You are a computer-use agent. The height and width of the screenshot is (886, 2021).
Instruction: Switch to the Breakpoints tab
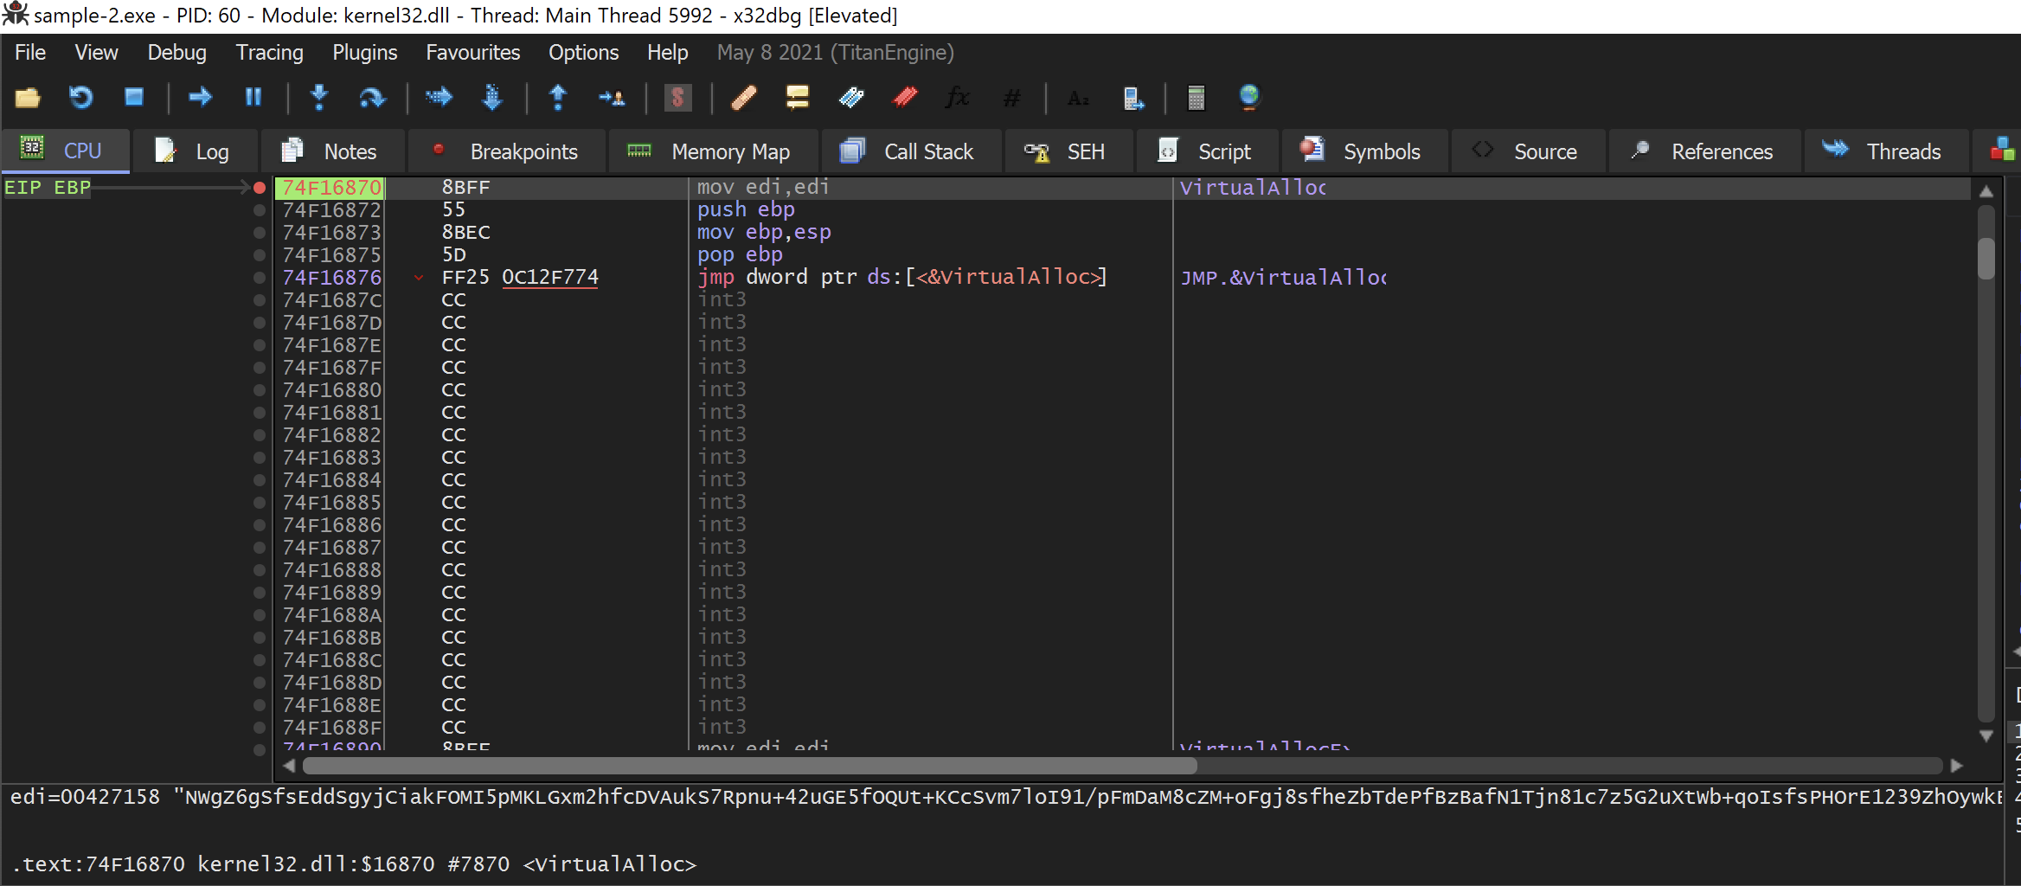coord(506,151)
